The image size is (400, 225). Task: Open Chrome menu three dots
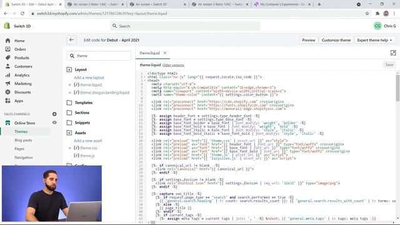pyautogui.click(x=394, y=14)
